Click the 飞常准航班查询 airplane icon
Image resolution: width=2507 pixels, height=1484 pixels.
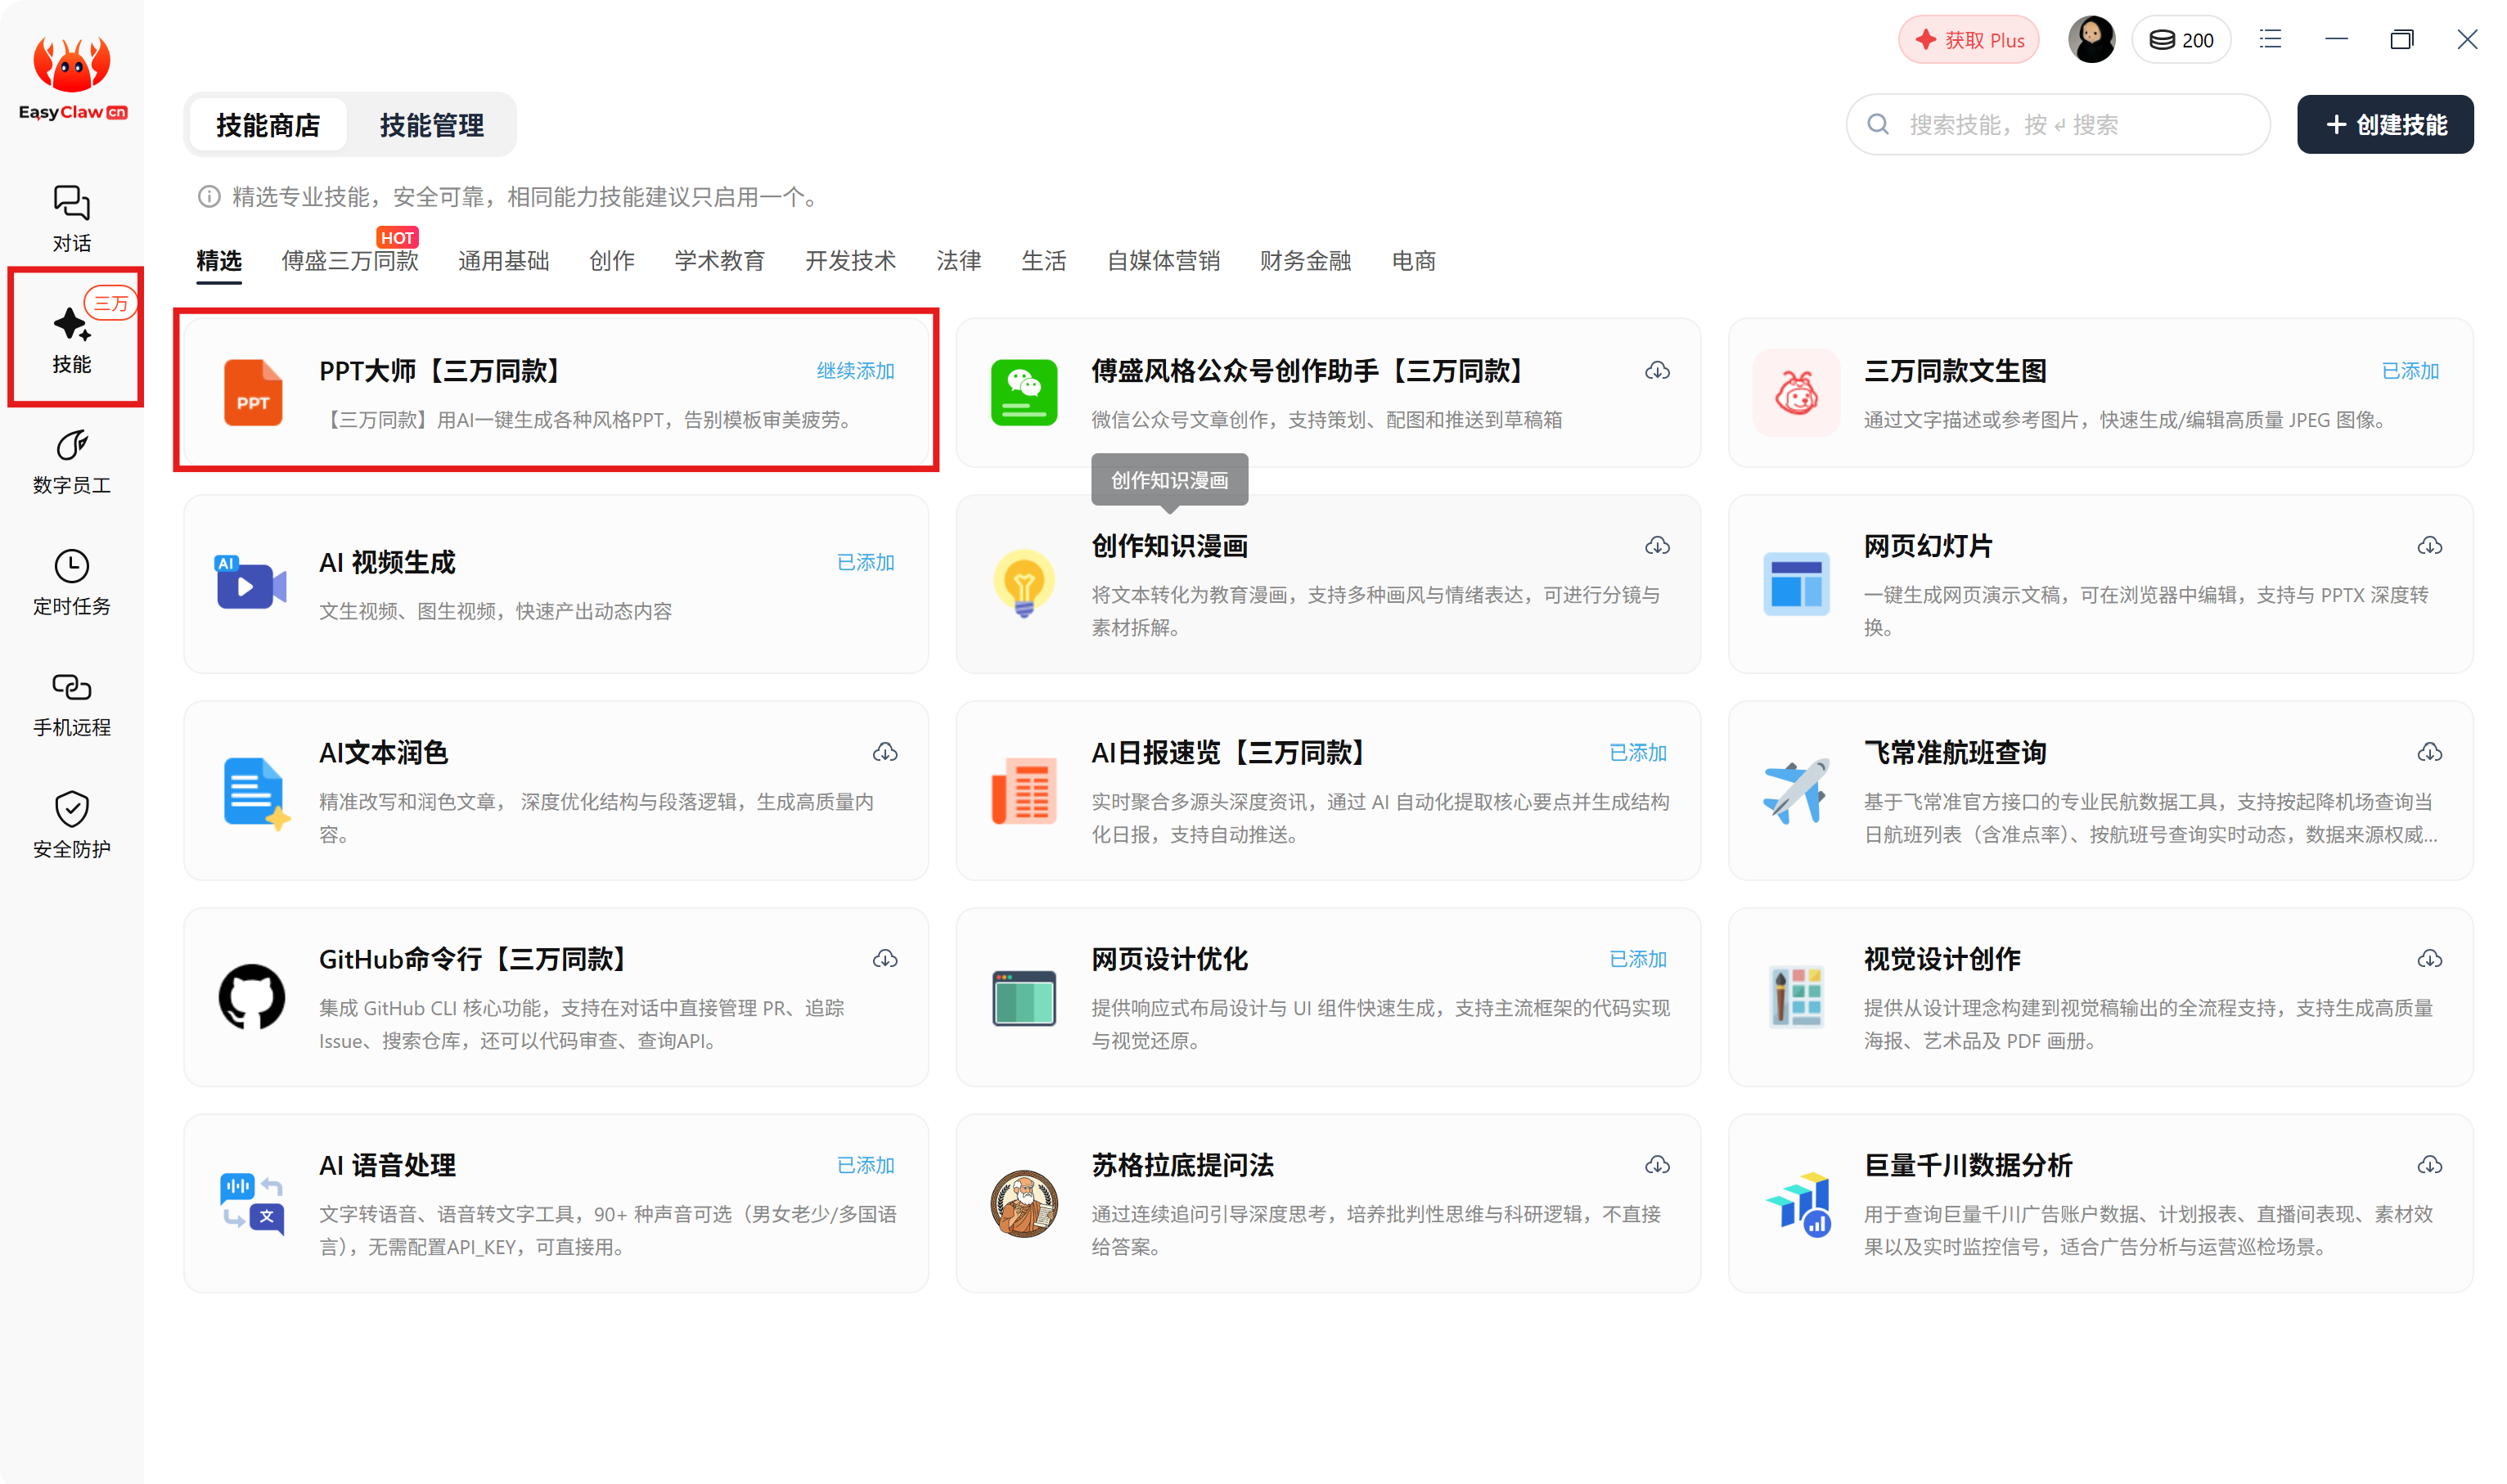[x=1796, y=790]
